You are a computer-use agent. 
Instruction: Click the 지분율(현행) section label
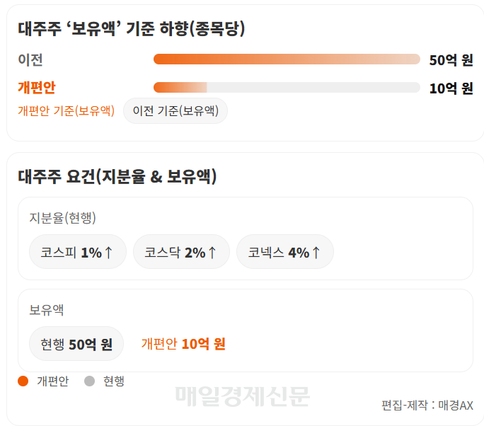62,218
